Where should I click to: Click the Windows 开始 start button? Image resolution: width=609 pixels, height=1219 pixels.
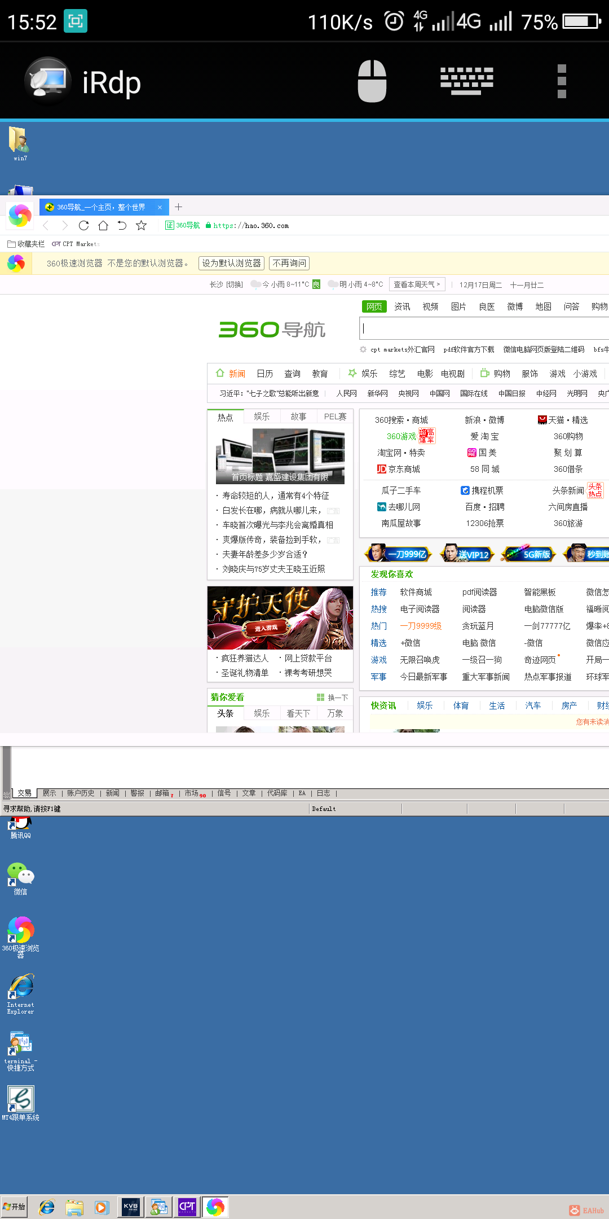tap(14, 1207)
